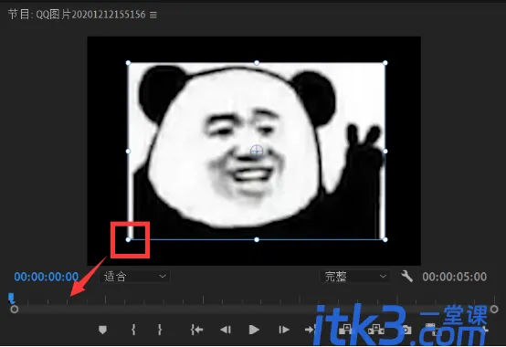The height and width of the screenshot is (347, 506).
Task: Click the Go to In point button
Action: 197,330
